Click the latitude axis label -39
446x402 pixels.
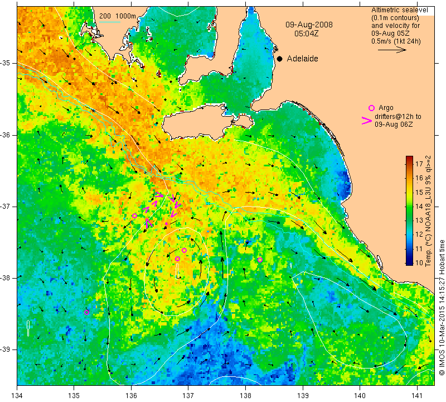[6, 349]
